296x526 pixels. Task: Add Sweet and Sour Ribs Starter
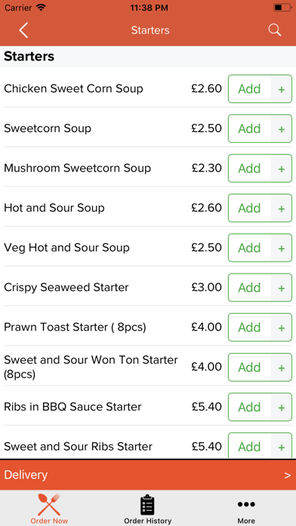[x=249, y=446]
